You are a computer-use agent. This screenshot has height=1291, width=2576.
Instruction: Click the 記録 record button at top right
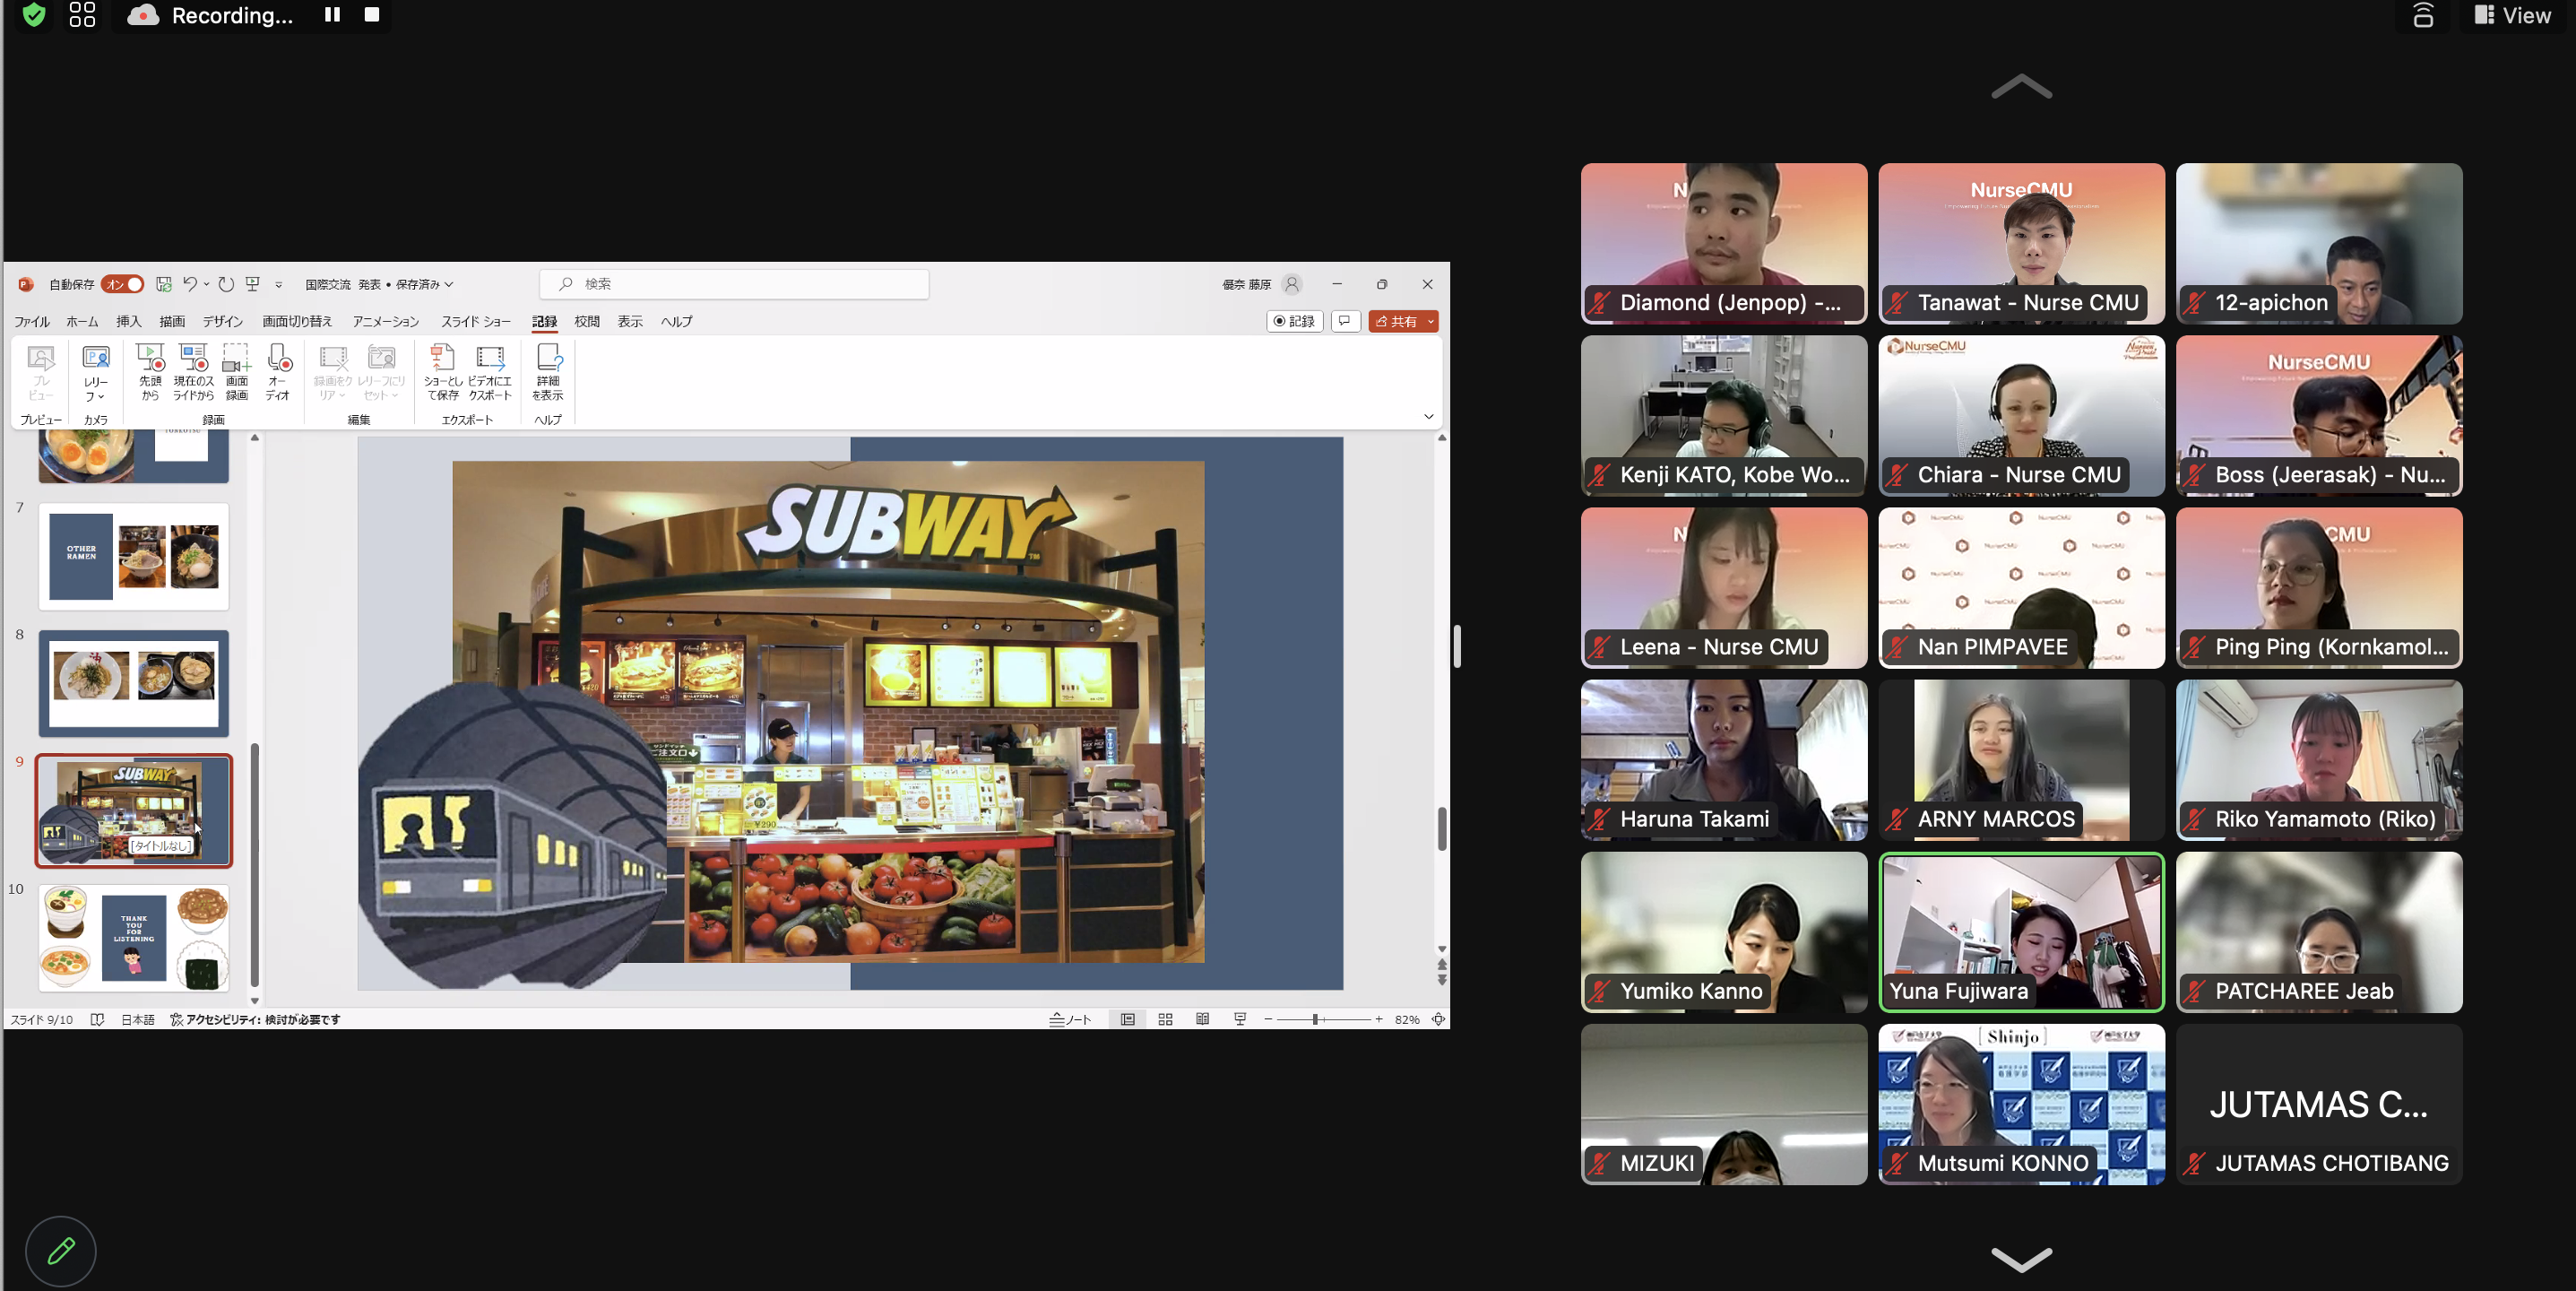[x=1294, y=321]
